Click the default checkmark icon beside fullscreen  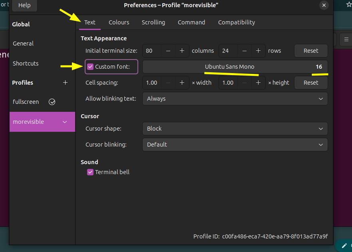(x=52, y=102)
